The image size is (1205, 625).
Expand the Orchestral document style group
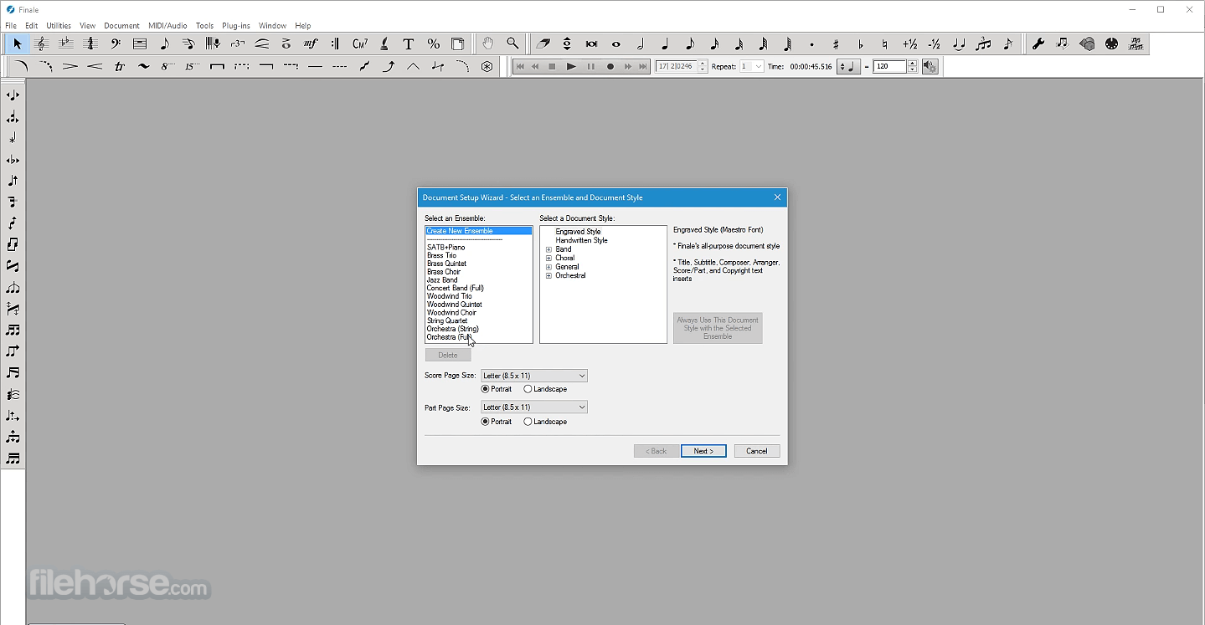pos(549,276)
